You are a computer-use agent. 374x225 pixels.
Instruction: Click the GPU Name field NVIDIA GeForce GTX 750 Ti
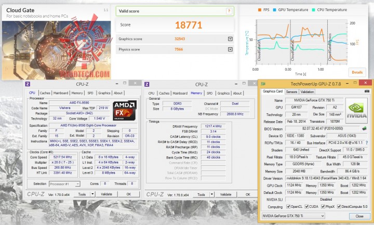click(x=314, y=100)
